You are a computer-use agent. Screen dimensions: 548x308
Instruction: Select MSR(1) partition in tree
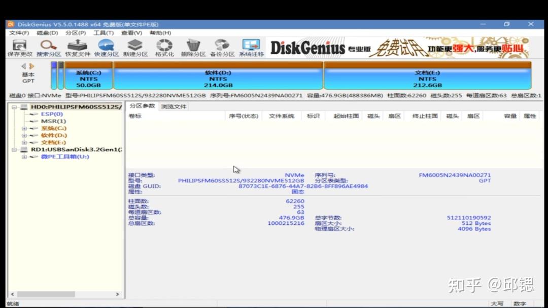(x=53, y=121)
